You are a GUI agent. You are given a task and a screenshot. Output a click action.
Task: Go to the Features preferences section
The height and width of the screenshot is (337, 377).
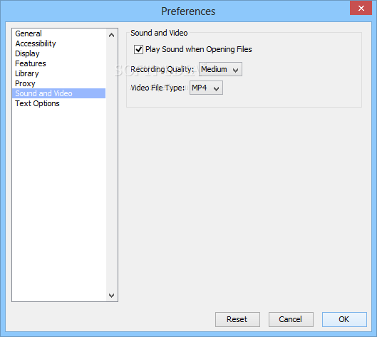[58, 63]
